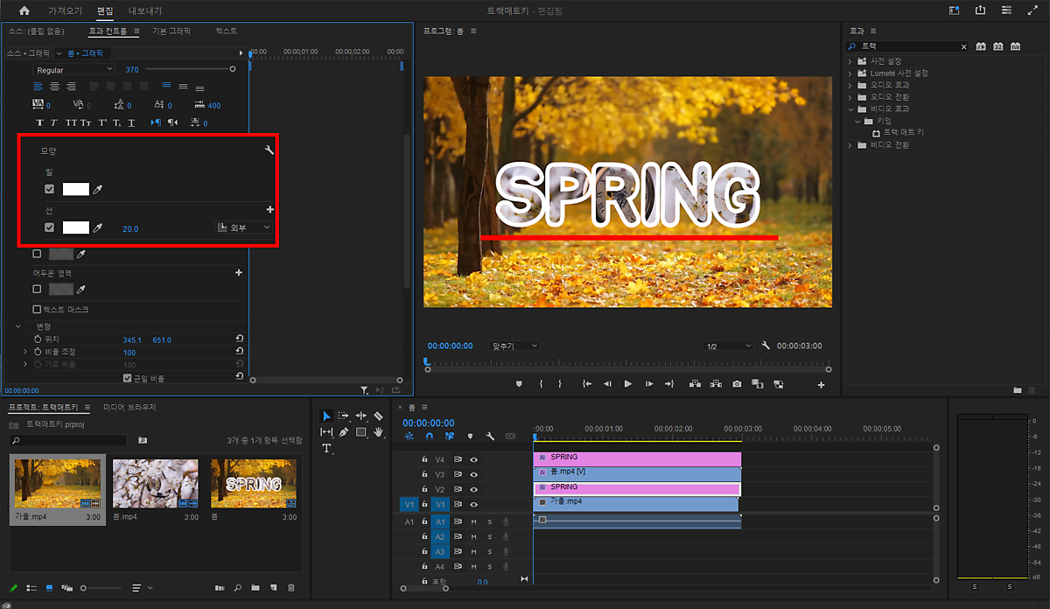The width and height of the screenshot is (1050, 609).
Task: Switch to the 내보내기 workspace tab
Action: pos(145,10)
